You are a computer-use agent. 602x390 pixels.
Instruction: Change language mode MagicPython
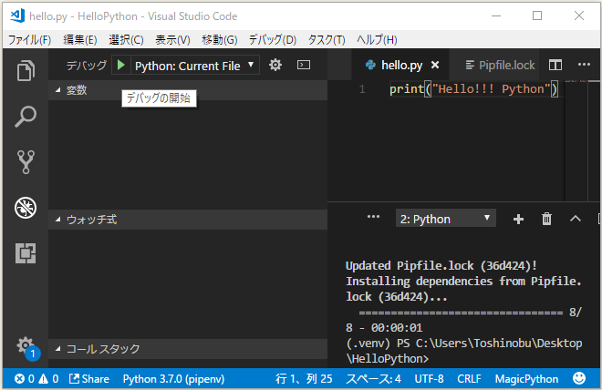tap(526, 379)
